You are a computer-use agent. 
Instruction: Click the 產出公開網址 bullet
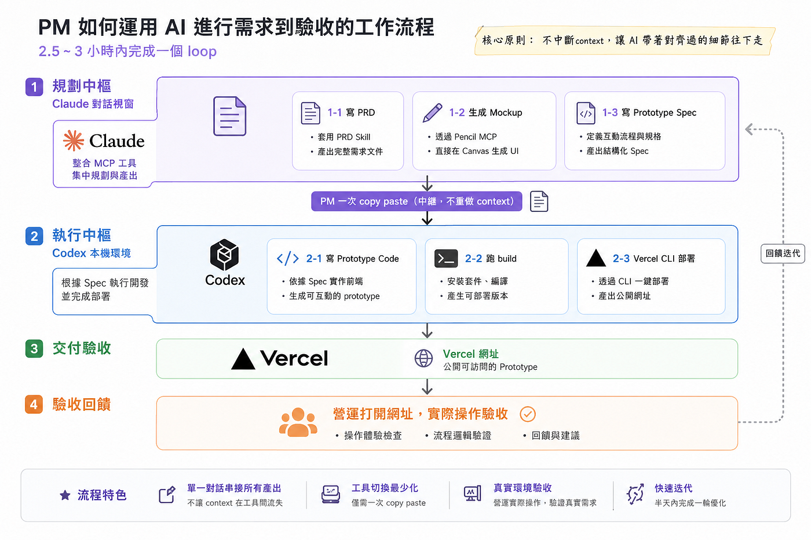[x=624, y=296]
